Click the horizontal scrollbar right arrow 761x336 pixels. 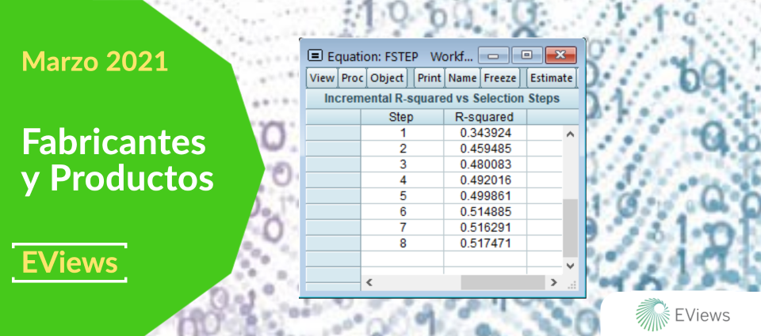coord(554,282)
